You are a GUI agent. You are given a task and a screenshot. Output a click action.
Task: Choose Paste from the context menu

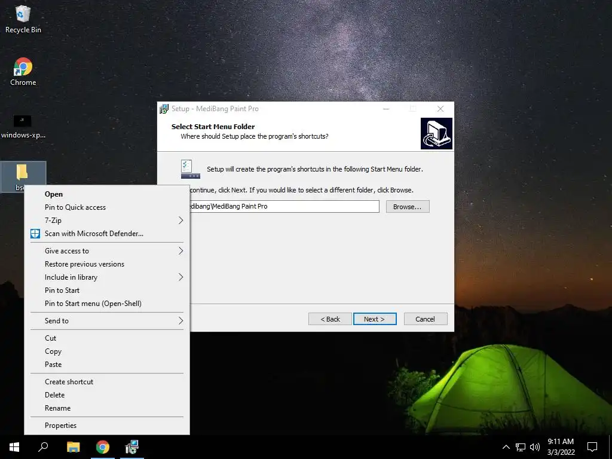click(x=107, y=365)
